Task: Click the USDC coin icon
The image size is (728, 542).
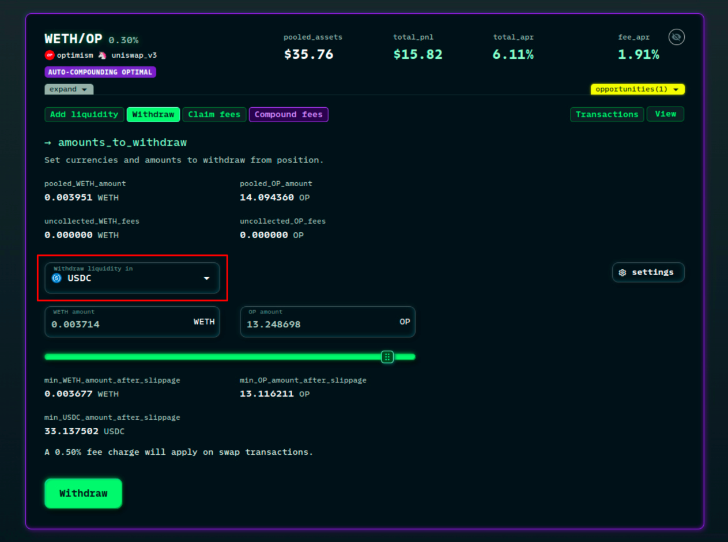Action: (56, 278)
